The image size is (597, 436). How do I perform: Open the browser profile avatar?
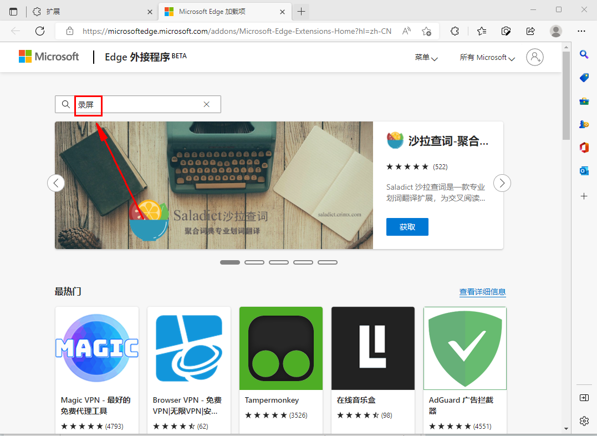556,31
